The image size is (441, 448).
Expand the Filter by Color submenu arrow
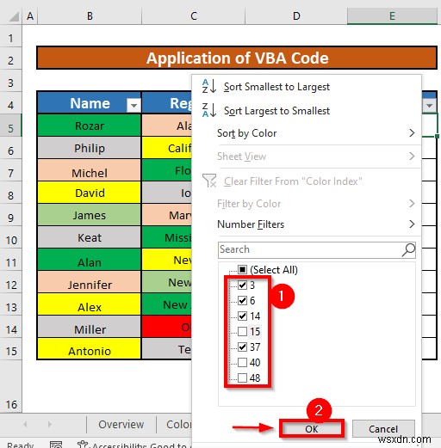412,204
